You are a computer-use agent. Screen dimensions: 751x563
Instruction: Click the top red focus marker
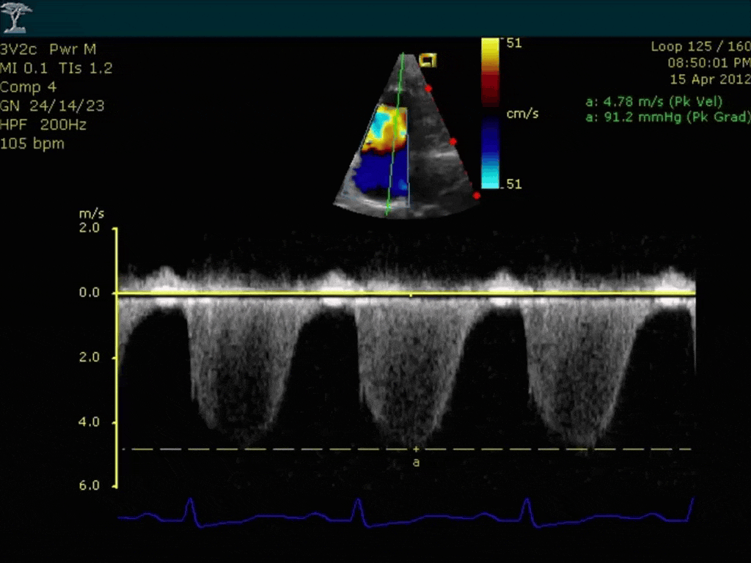[428, 88]
